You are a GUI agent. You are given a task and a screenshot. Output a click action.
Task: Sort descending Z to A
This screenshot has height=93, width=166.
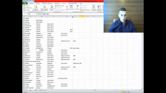(x=67, y=9)
